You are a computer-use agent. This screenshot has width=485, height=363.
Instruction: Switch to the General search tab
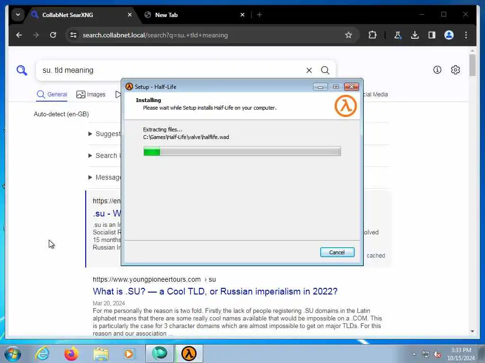(x=52, y=95)
